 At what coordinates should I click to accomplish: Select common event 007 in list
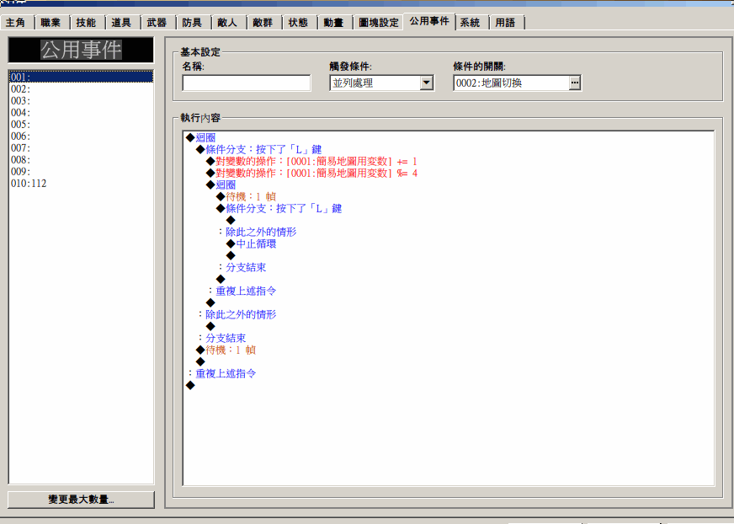(x=81, y=147)
